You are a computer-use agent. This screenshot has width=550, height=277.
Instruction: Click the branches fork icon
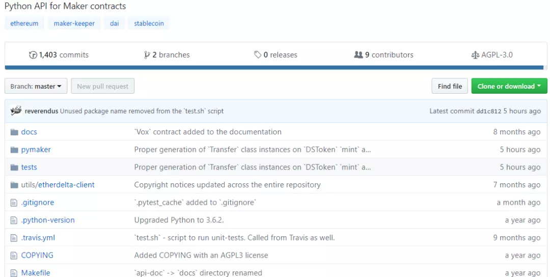click(147, 55)
